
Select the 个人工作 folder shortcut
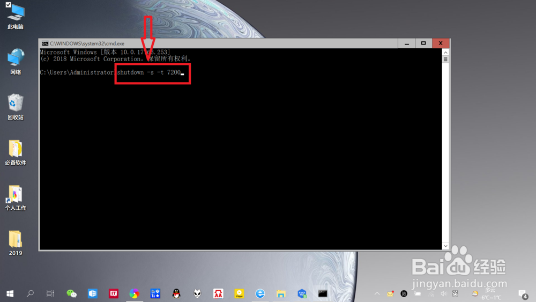(16, 198)
